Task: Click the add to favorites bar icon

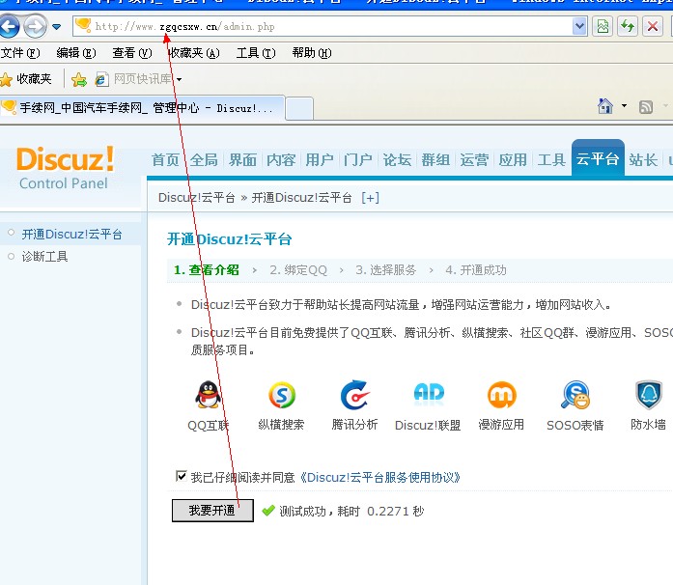Action: pos(79,79)
